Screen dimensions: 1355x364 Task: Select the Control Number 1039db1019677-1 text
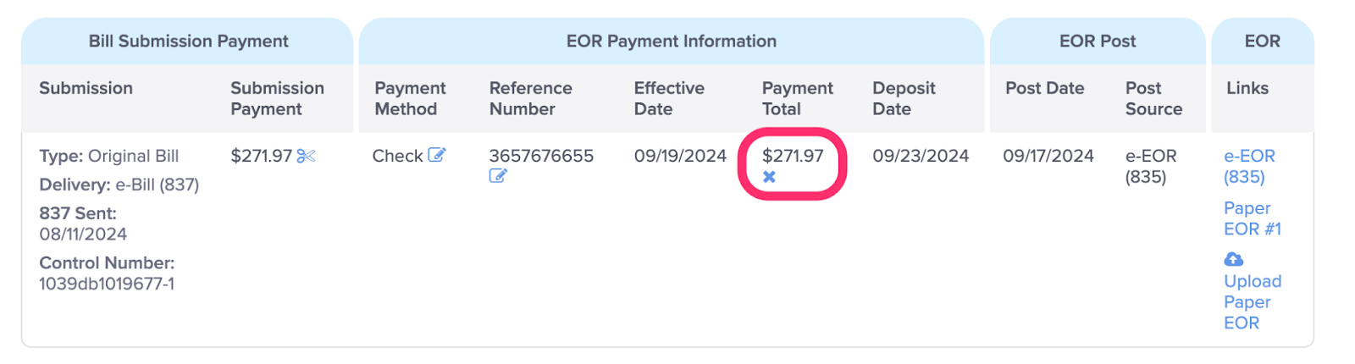point(107,284)
